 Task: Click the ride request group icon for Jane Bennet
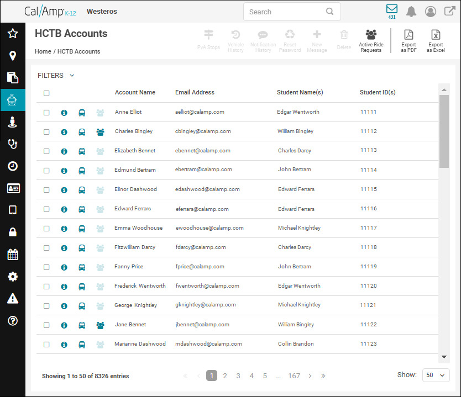point(100,325)
